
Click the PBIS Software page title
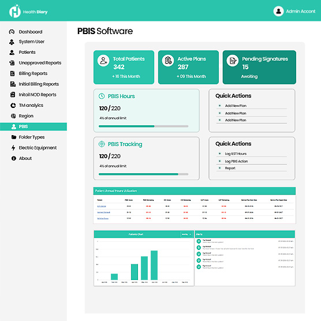click(105, 31)
